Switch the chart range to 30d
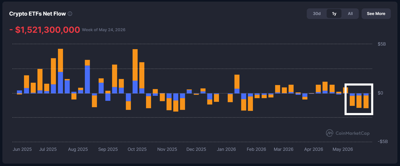The height and width of the screenshot is (166, 400). 317,14
